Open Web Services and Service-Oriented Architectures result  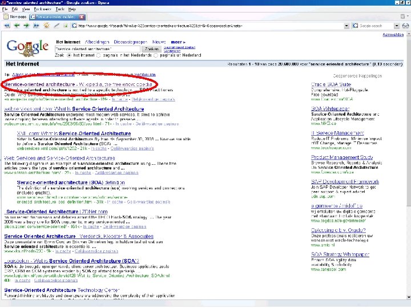click(59, 158)
